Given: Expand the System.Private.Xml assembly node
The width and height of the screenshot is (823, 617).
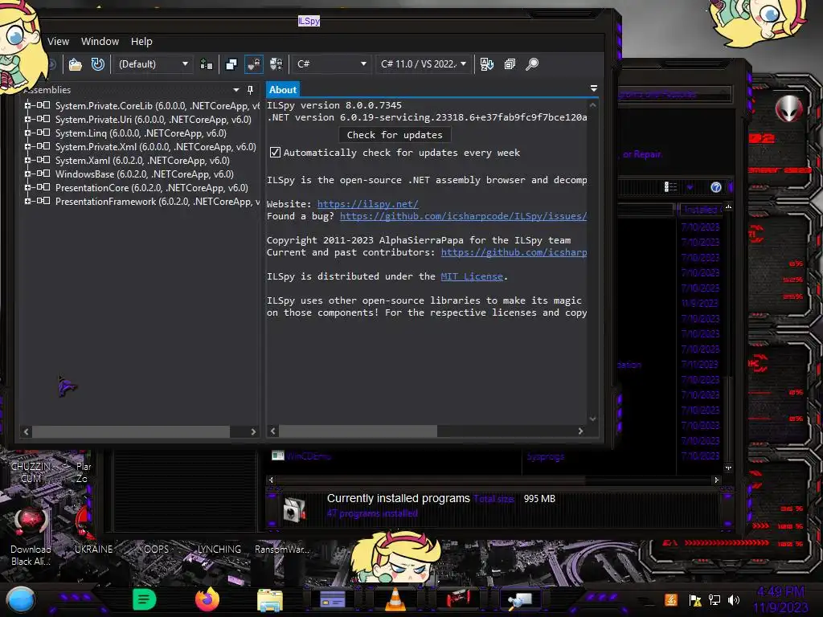Looking at the screenshot, I should click(27, 146).
